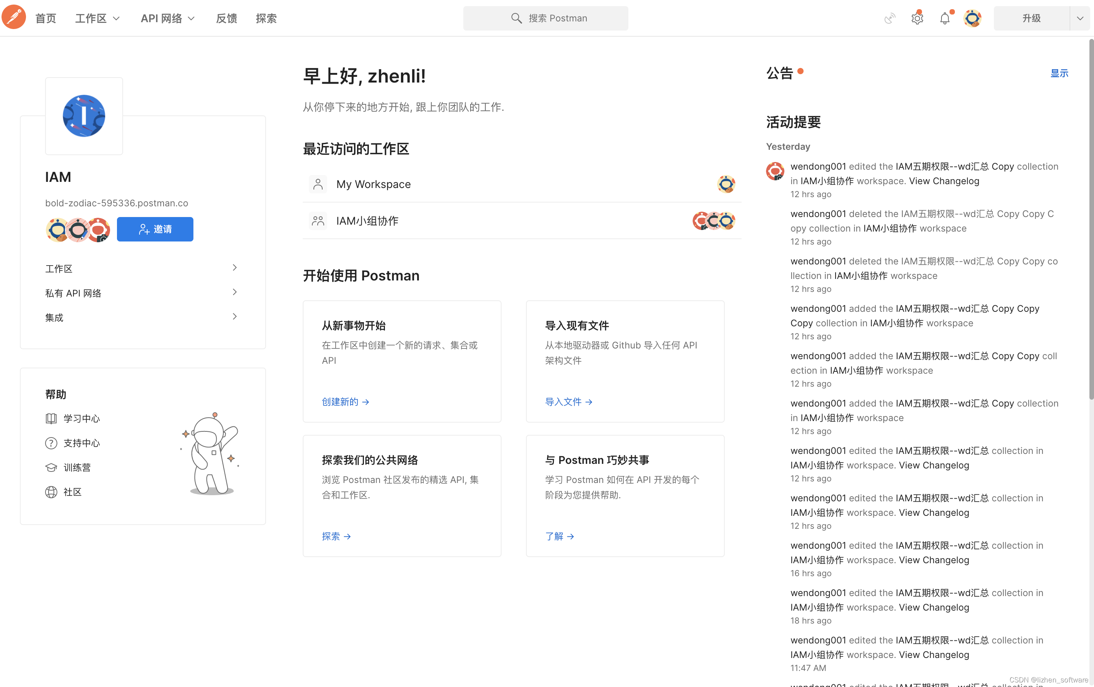Image resolution: width=1094 pixels, height=687 pixels.
Task: Click the 公告 heading
Action: [780, 73]
